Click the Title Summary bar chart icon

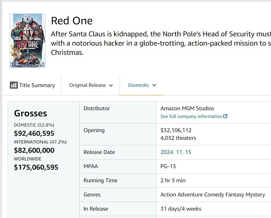pyautogui.click(x=14, y=85)
